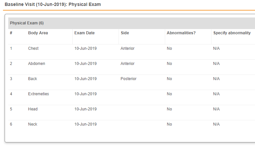Viewport: 255px width, 149px height.
Task: Click the Exam Date column header
Action: [84, 33]
